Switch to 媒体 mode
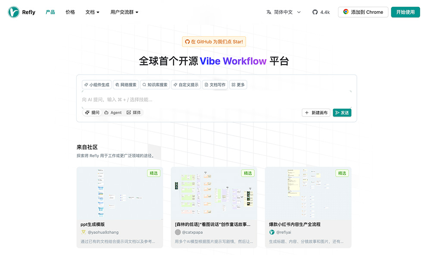Image resolution: width=431 pixels, height=255 pixels. click(x=134, y=113)
